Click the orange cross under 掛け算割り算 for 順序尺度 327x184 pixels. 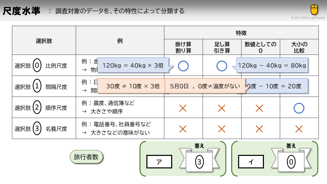(183, 108)
